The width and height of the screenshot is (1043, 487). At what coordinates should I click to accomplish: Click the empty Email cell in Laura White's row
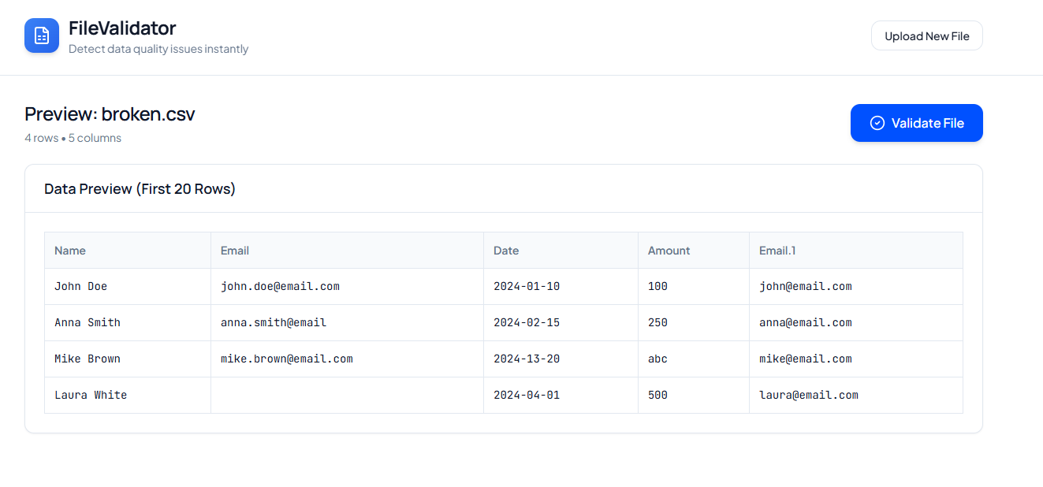(347, 395)
